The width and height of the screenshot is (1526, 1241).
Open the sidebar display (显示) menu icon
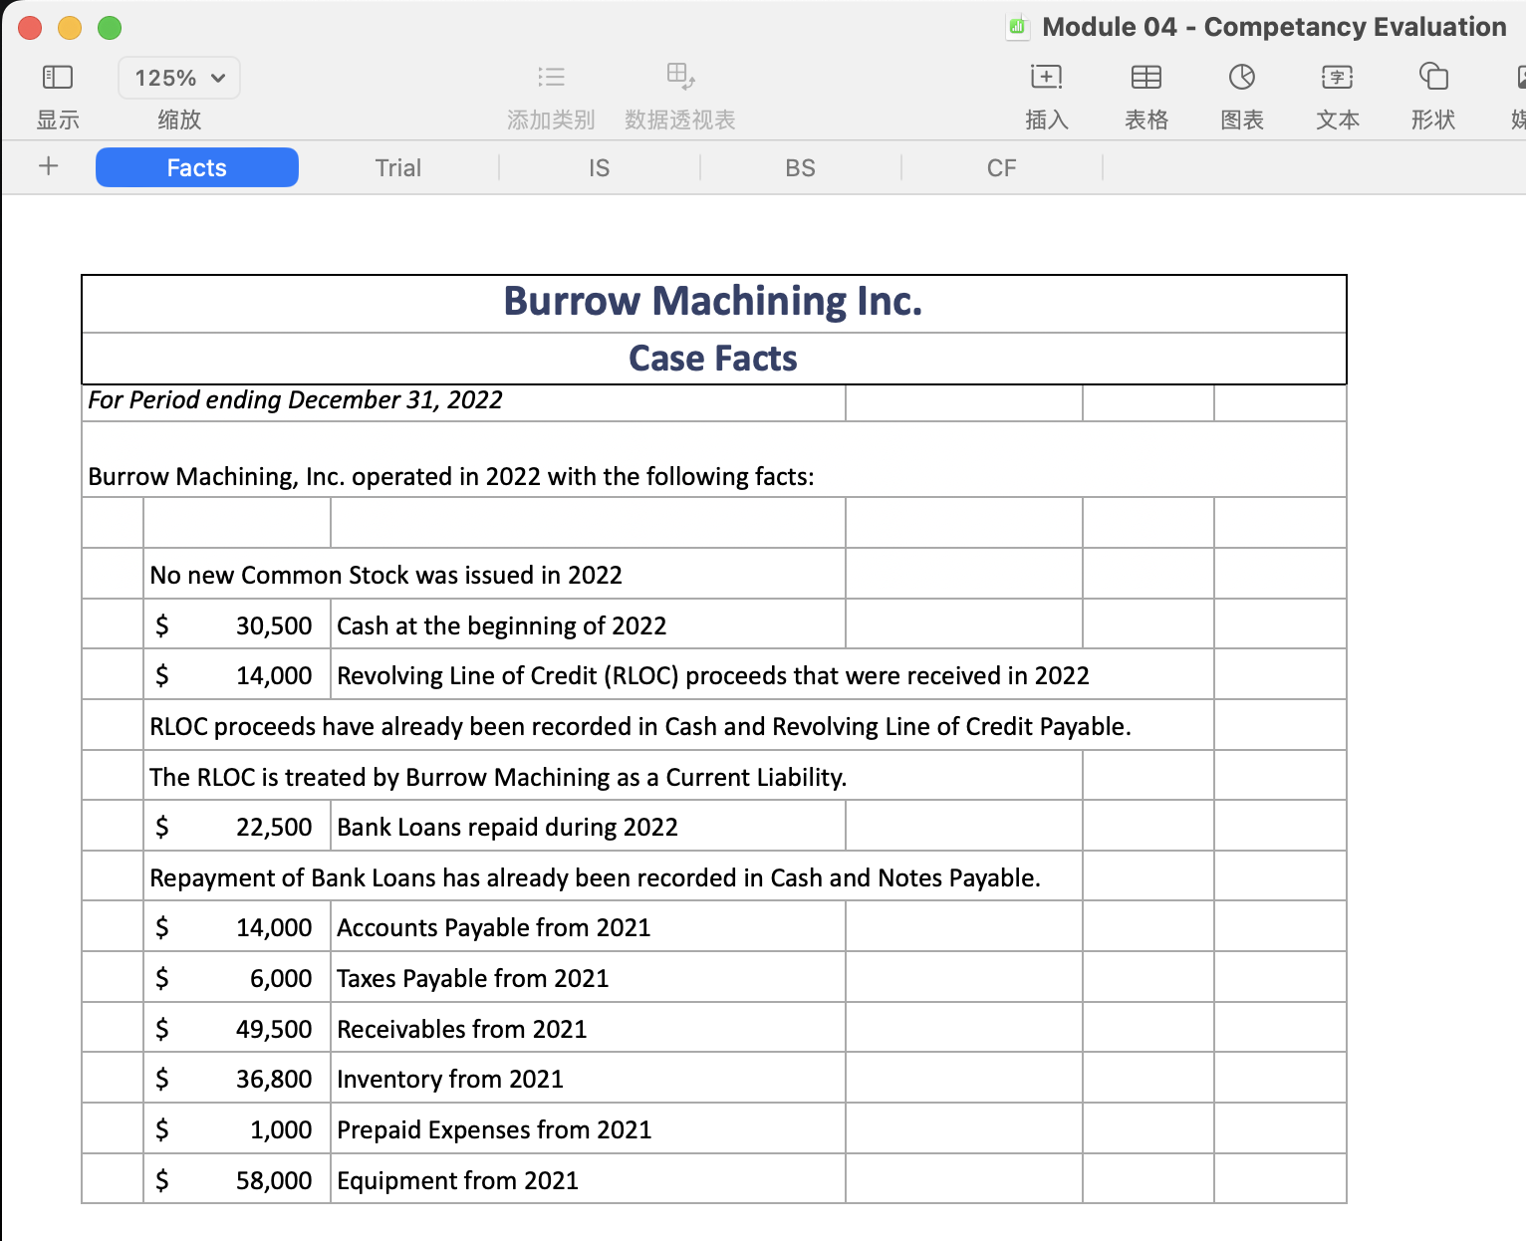coord(58,77)
